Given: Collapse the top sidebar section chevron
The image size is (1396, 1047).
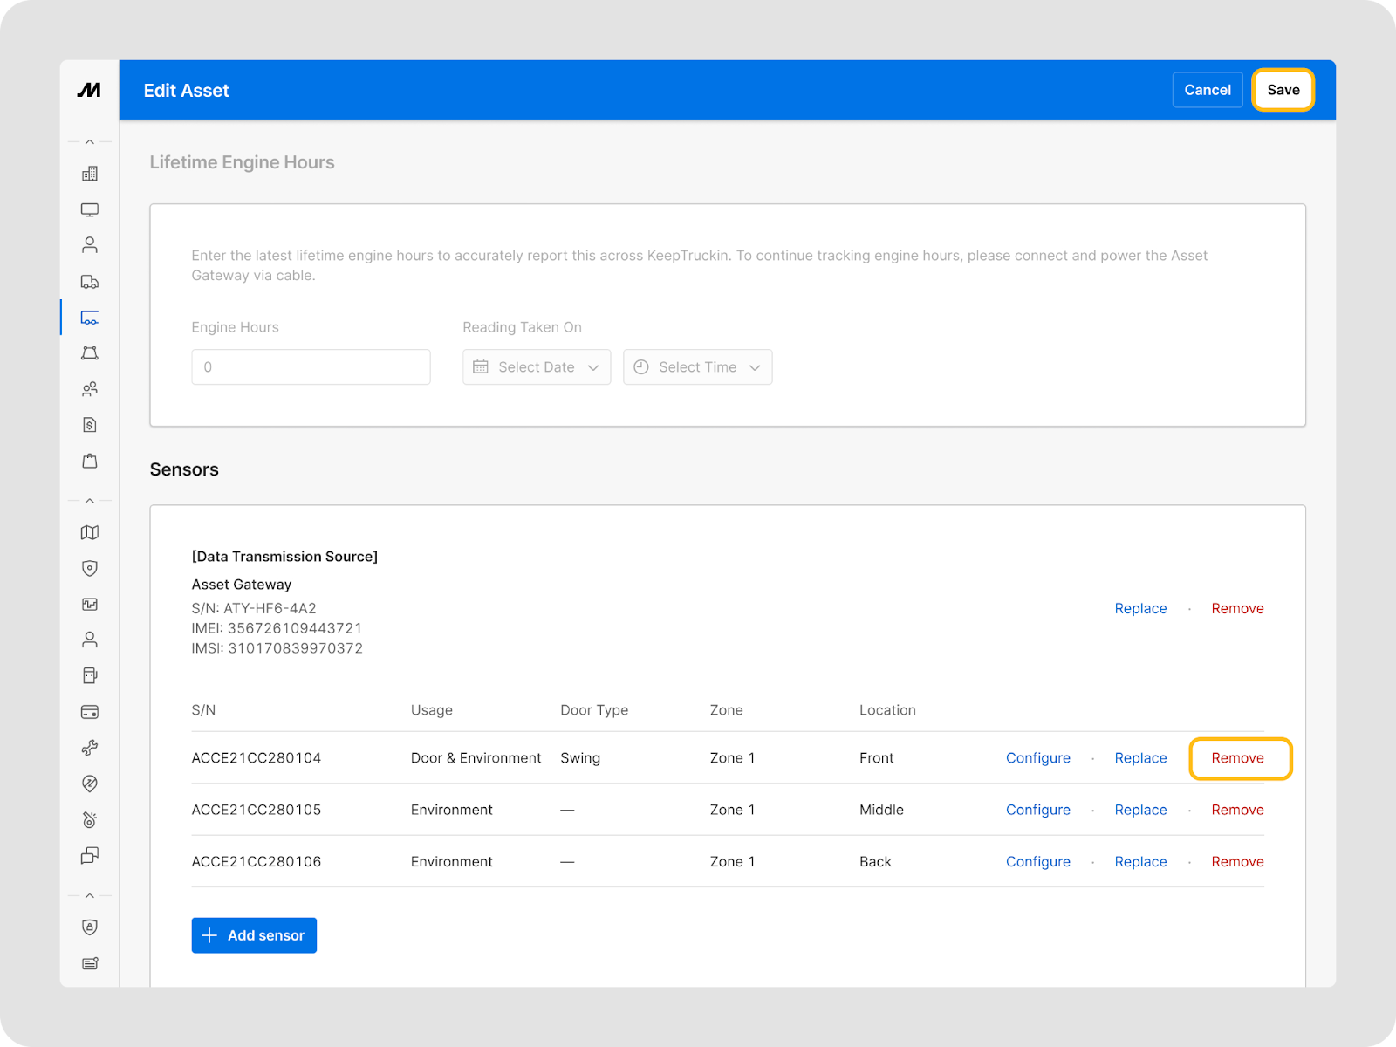Looking at the screenshot, I should pyautogui.click(x=89, y=141).
